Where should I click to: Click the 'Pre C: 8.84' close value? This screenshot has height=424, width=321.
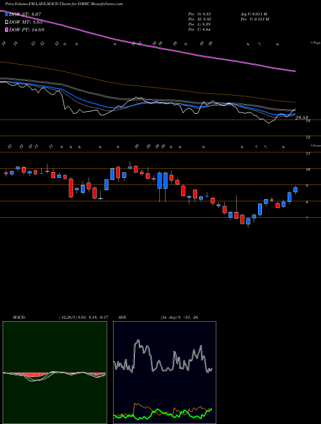[x=200, y=30]
